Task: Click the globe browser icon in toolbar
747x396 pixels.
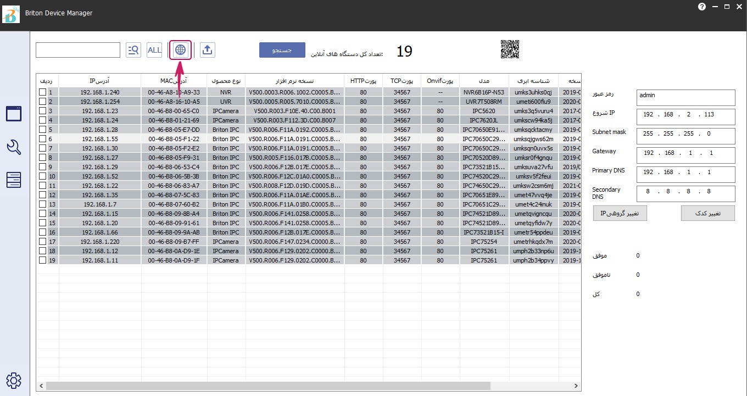Action: point(180,50)
